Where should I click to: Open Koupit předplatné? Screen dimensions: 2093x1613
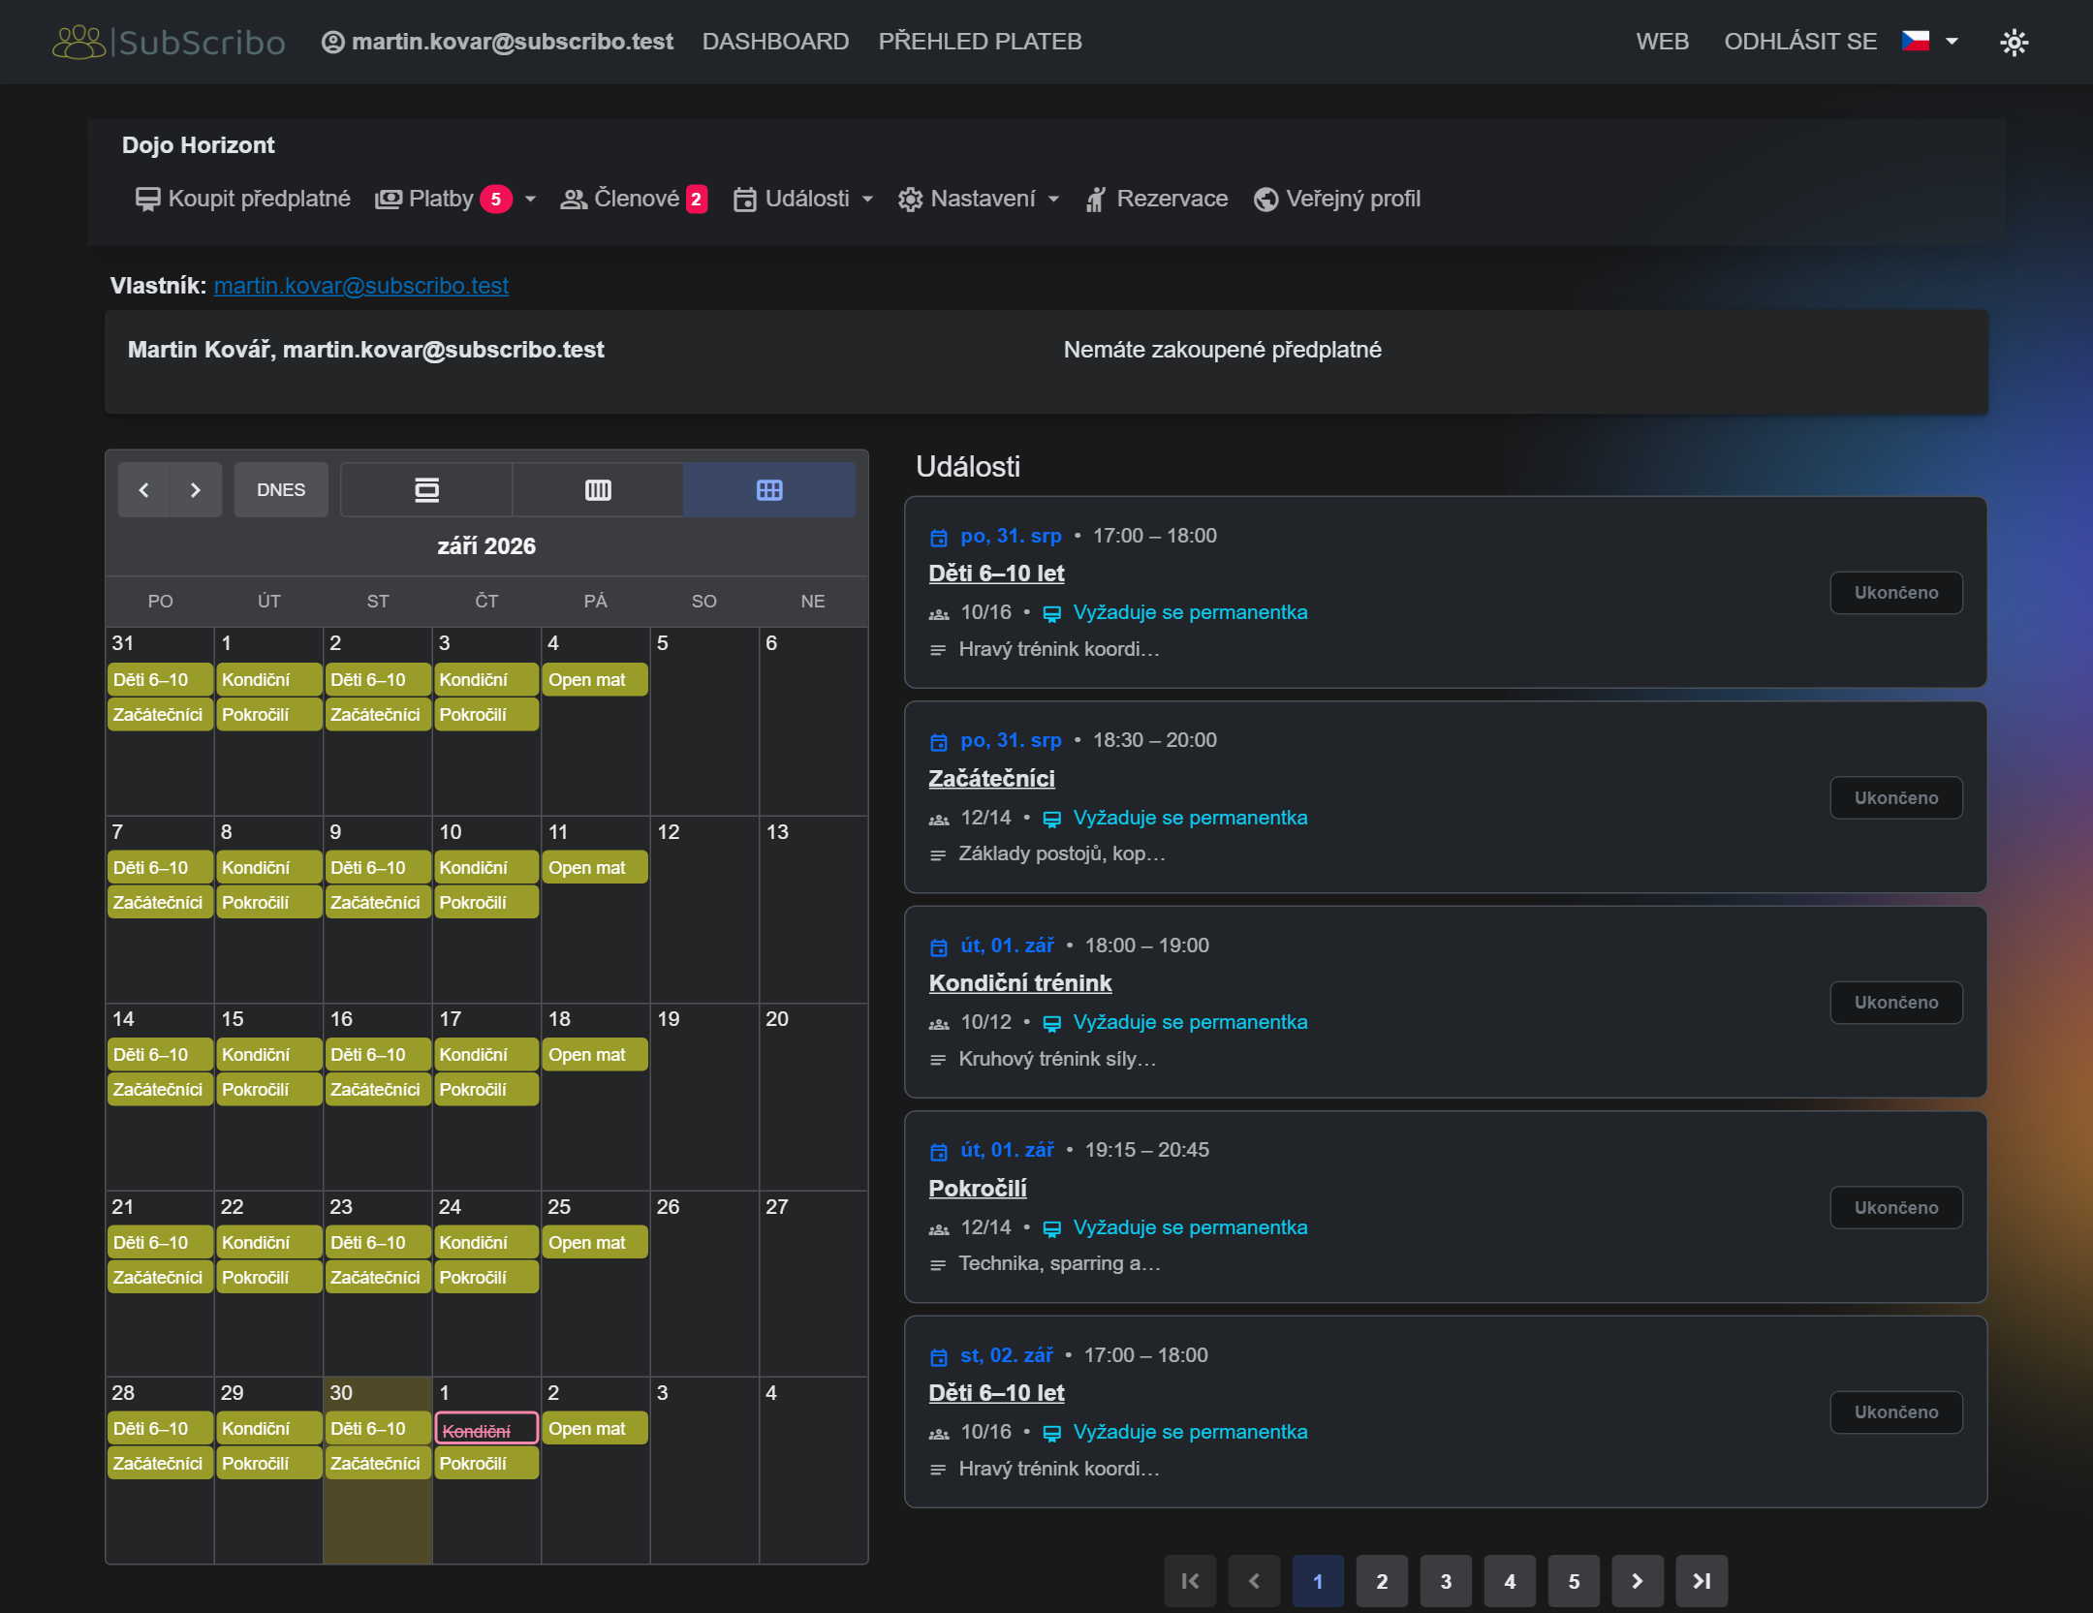pos(242,199)
